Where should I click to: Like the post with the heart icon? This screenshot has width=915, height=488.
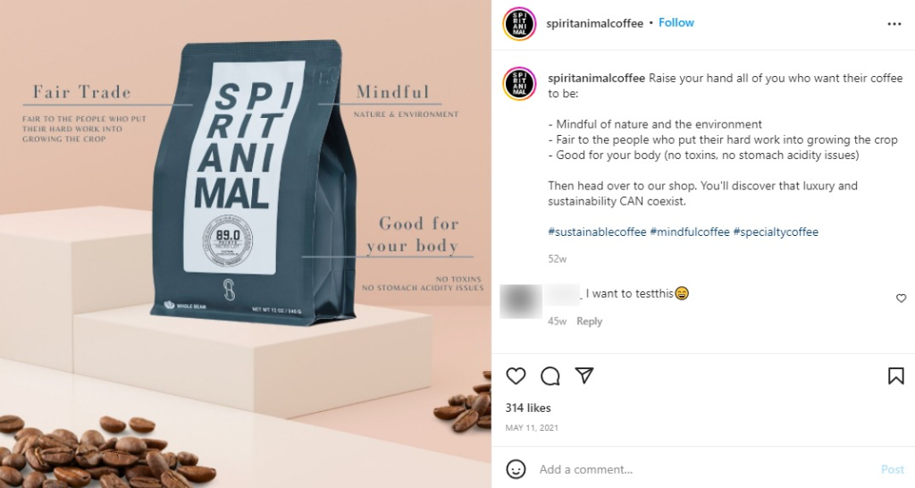[516, 376]
